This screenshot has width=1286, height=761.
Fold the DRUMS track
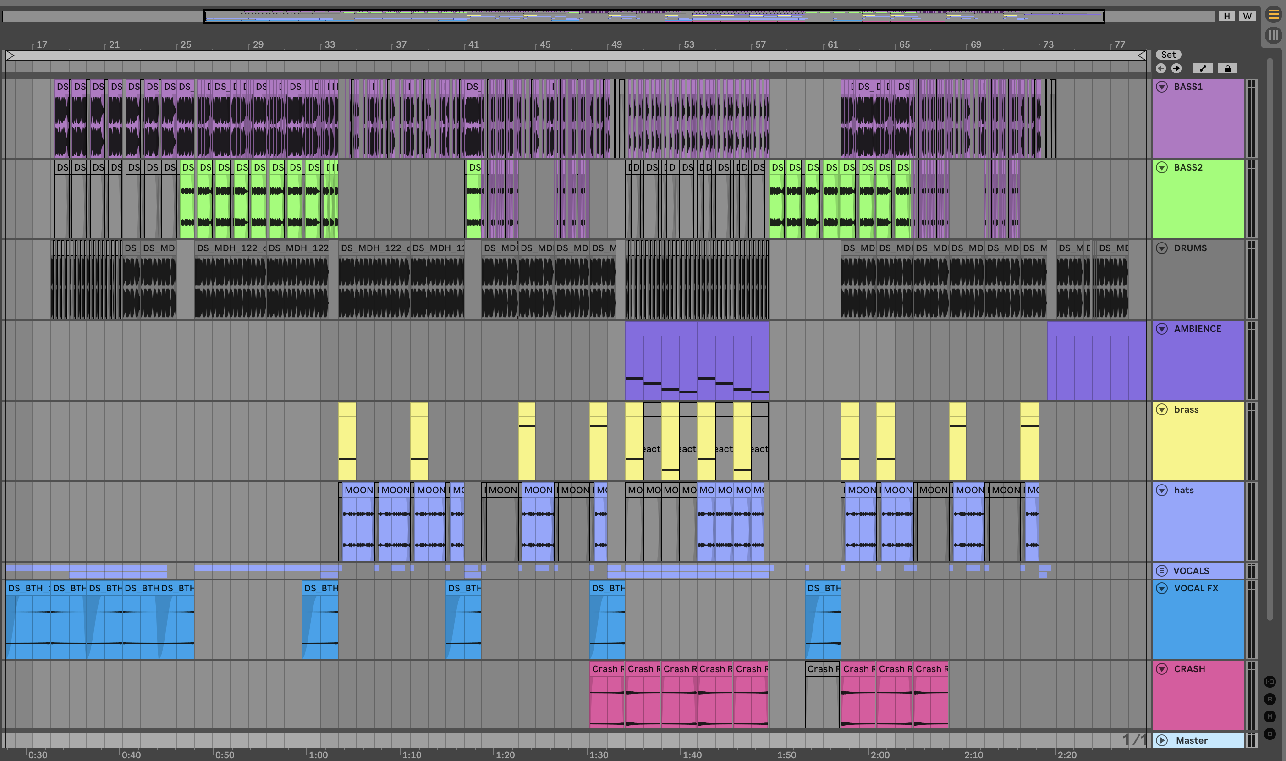click(x=1162, y=248)
